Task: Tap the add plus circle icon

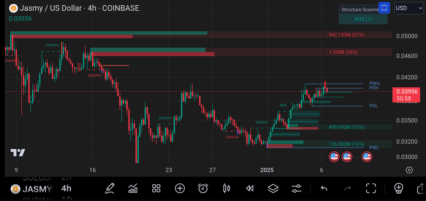Action: tap(180, 188)
